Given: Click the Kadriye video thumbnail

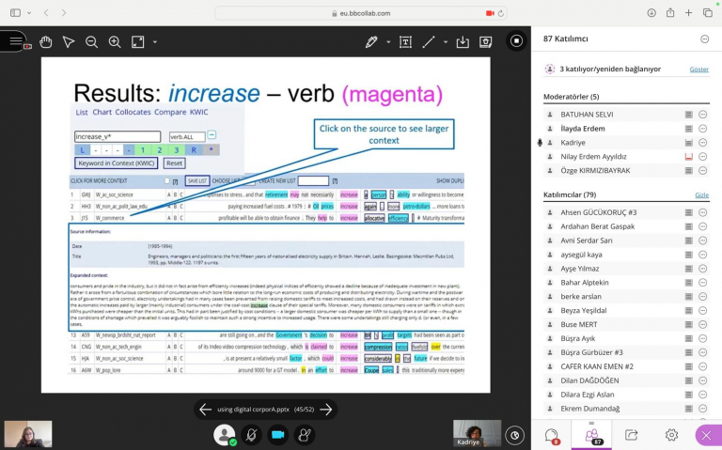Looking at the screenshot, I should 477,433.
